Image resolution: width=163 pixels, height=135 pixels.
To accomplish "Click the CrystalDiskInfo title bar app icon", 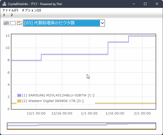I will [x=4, y=4].
